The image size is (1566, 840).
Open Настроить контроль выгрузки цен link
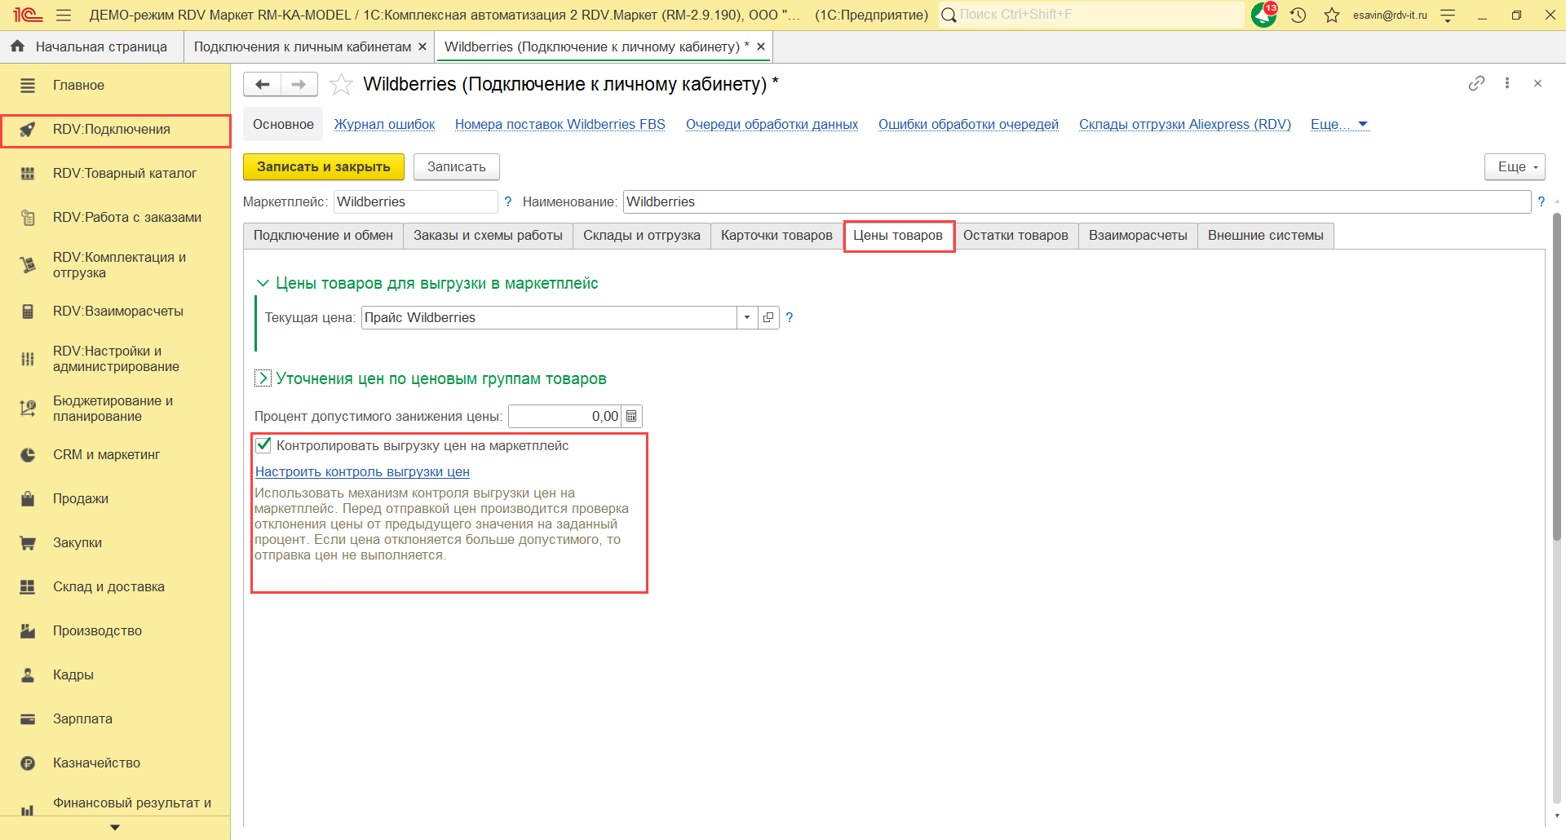pyautogui.click(x=362, y=472)
